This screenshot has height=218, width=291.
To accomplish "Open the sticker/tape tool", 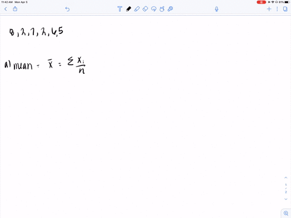I will tap(170, 9).
